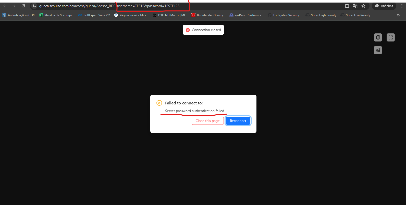Click the remote clipboard icon button
This screenshot has width=406, height=205.
point(378,37)
